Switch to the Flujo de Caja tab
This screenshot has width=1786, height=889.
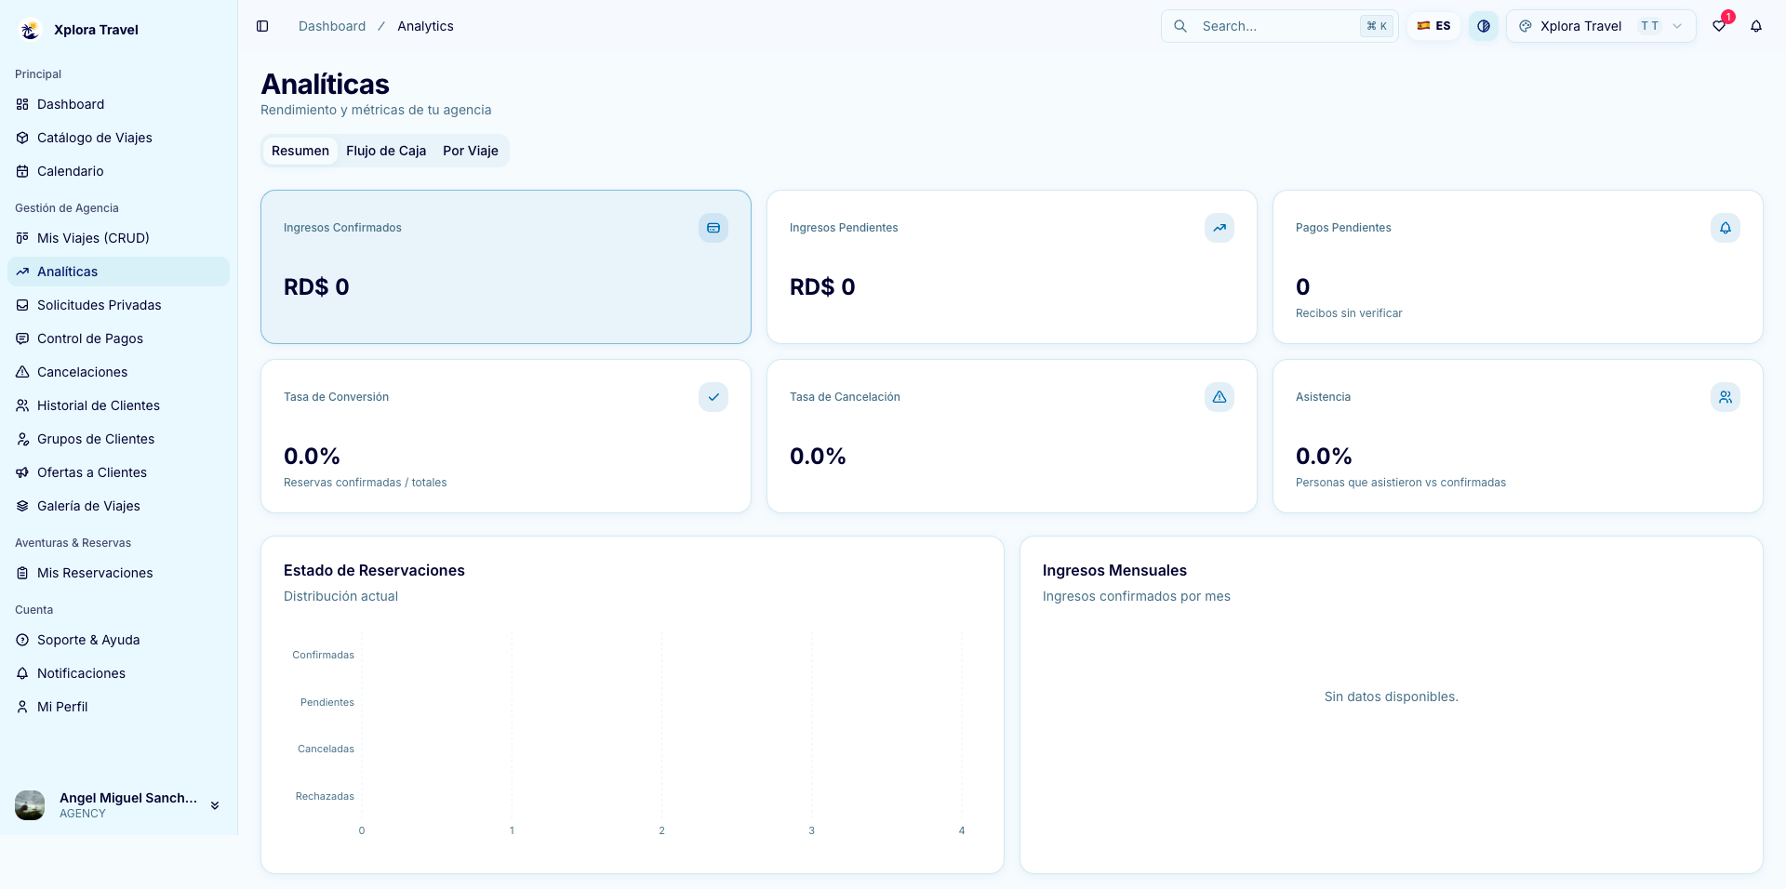(x=386, y=151)
